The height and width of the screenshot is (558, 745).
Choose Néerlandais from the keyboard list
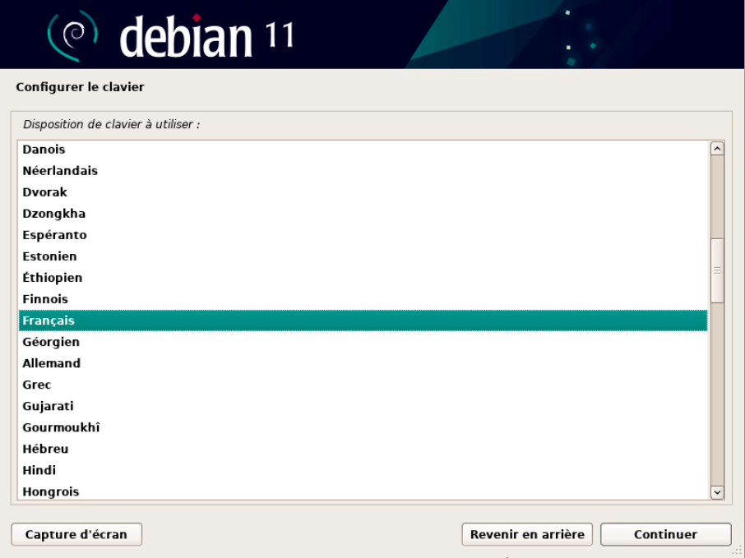60,171
